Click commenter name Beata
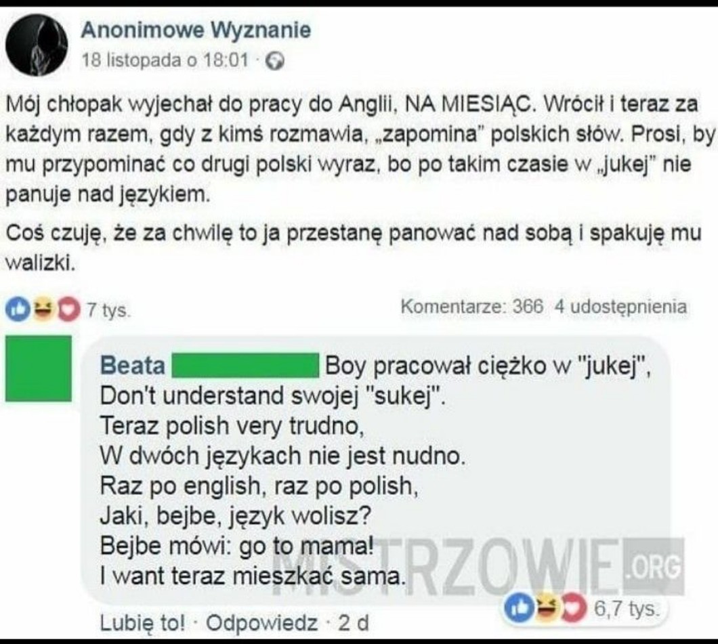This screenshot has width=718, height=644. (133, 366)
